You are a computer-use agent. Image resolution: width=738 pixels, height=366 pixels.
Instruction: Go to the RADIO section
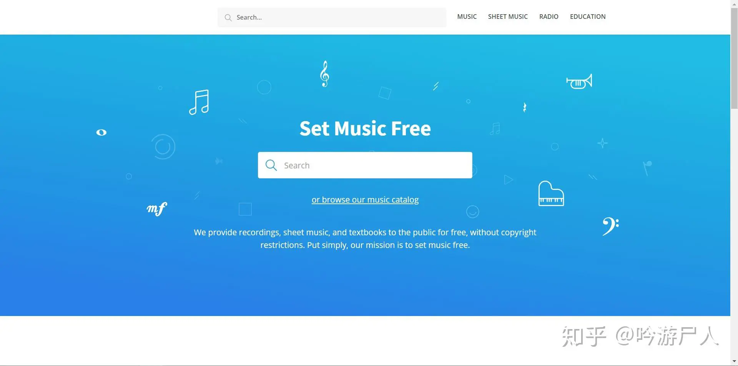[x=549, y=17]
